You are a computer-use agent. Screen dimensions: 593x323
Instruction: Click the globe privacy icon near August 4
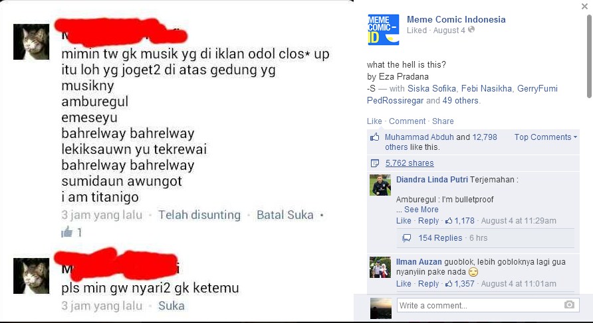(x=471, y=29)
